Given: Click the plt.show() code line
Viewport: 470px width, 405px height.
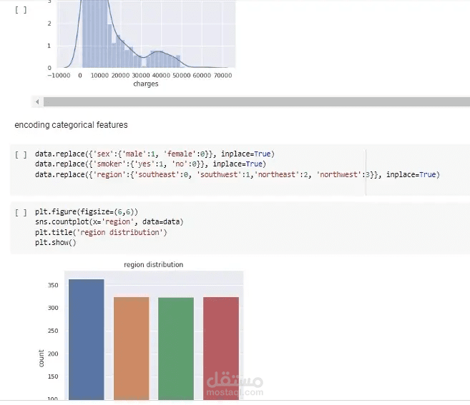Looking at the screenshot, I should [55, 243].
